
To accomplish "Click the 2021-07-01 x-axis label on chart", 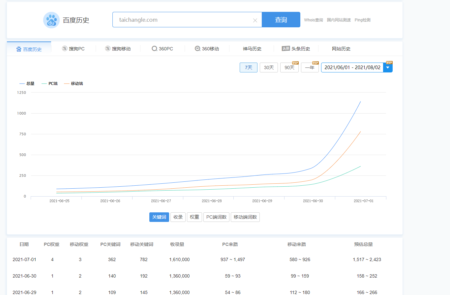I will pyautogui.click(x=364, y=201).
